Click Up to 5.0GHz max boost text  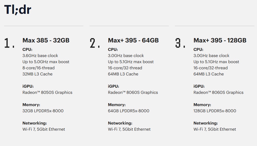coord(46,62)
